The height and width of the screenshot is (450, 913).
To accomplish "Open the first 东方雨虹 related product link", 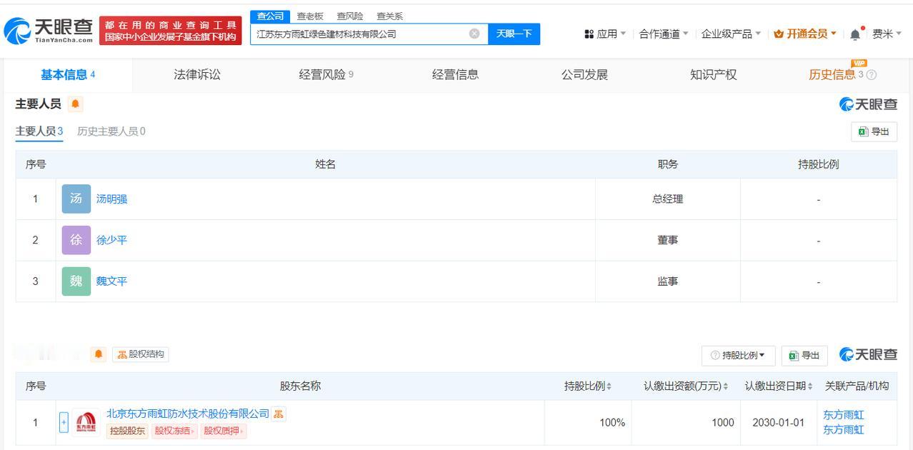I will click(844, 415).
